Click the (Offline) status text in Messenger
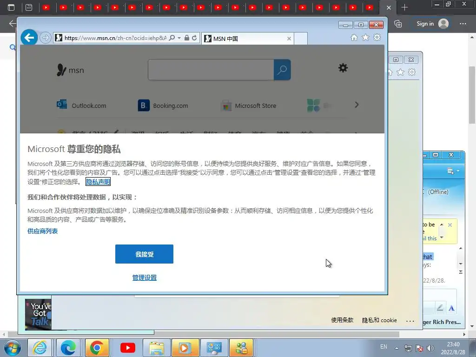Screen dimensions: 476x357 438,192
